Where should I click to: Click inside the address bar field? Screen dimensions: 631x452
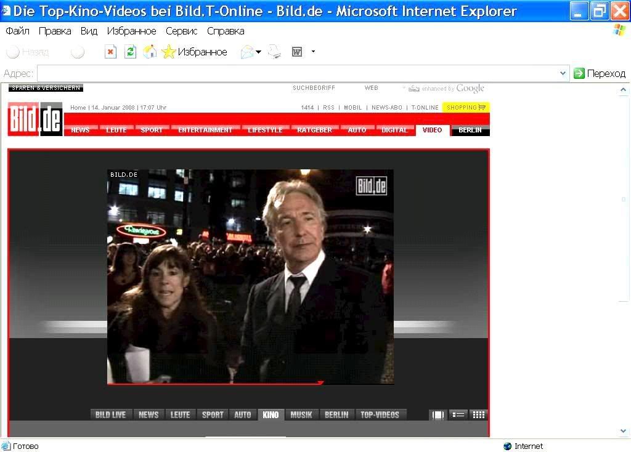click(x=298, y=73)
